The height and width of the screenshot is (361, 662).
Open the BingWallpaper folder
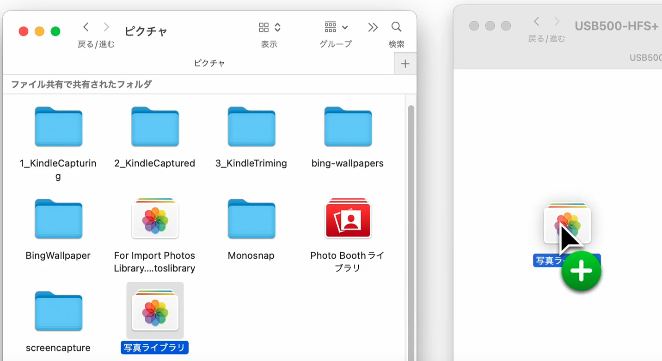click(x=58, y=219)
